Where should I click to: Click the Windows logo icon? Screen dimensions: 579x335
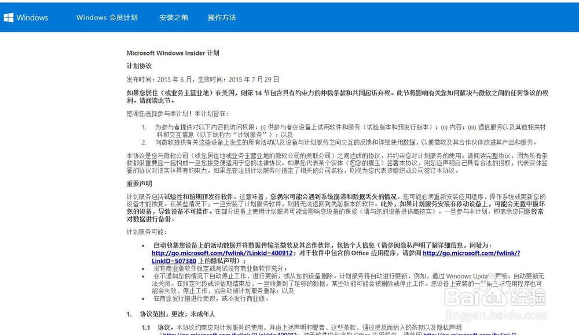(x=9, y=17)
